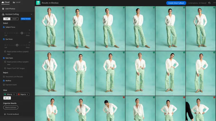Click the Mestiza album thumbnail icon in header
216x121 pixels.
tap(38, 3)
